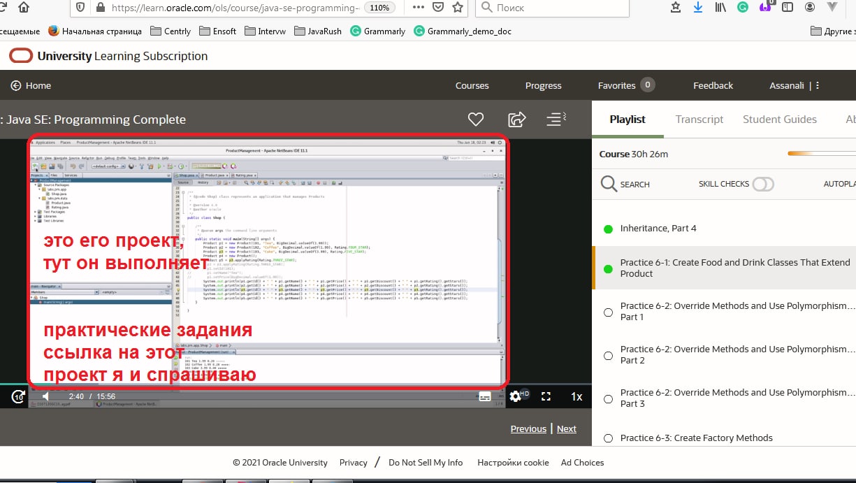Click completion circle for Practice 6-2 Part 1

[x=608, y=312]
